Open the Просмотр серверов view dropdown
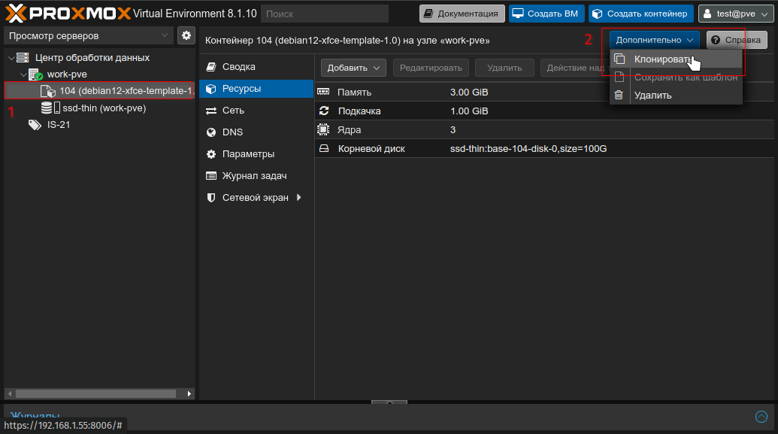This screenshot has height=434, width=778. [x=89, y=36]
